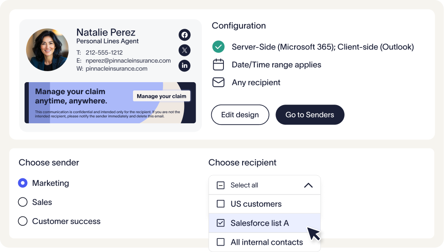Click Natalie Perez profile photo

click(47, 50)
